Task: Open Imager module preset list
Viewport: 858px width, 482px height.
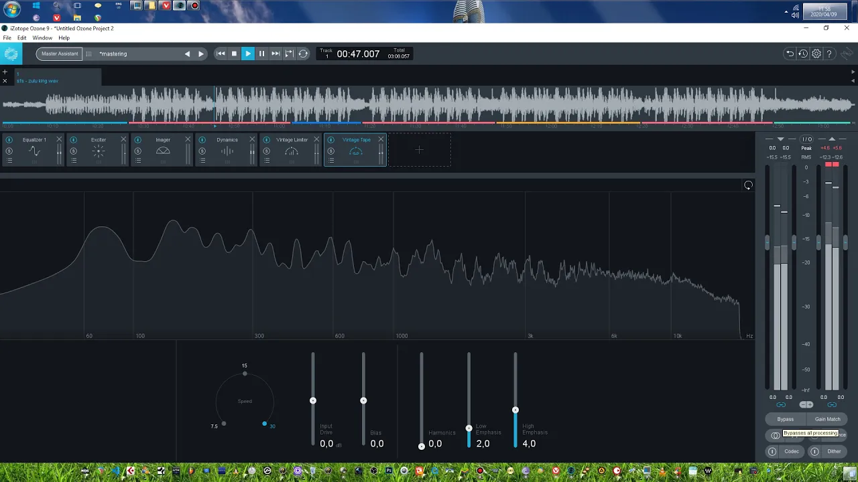Action: (138, 161)
